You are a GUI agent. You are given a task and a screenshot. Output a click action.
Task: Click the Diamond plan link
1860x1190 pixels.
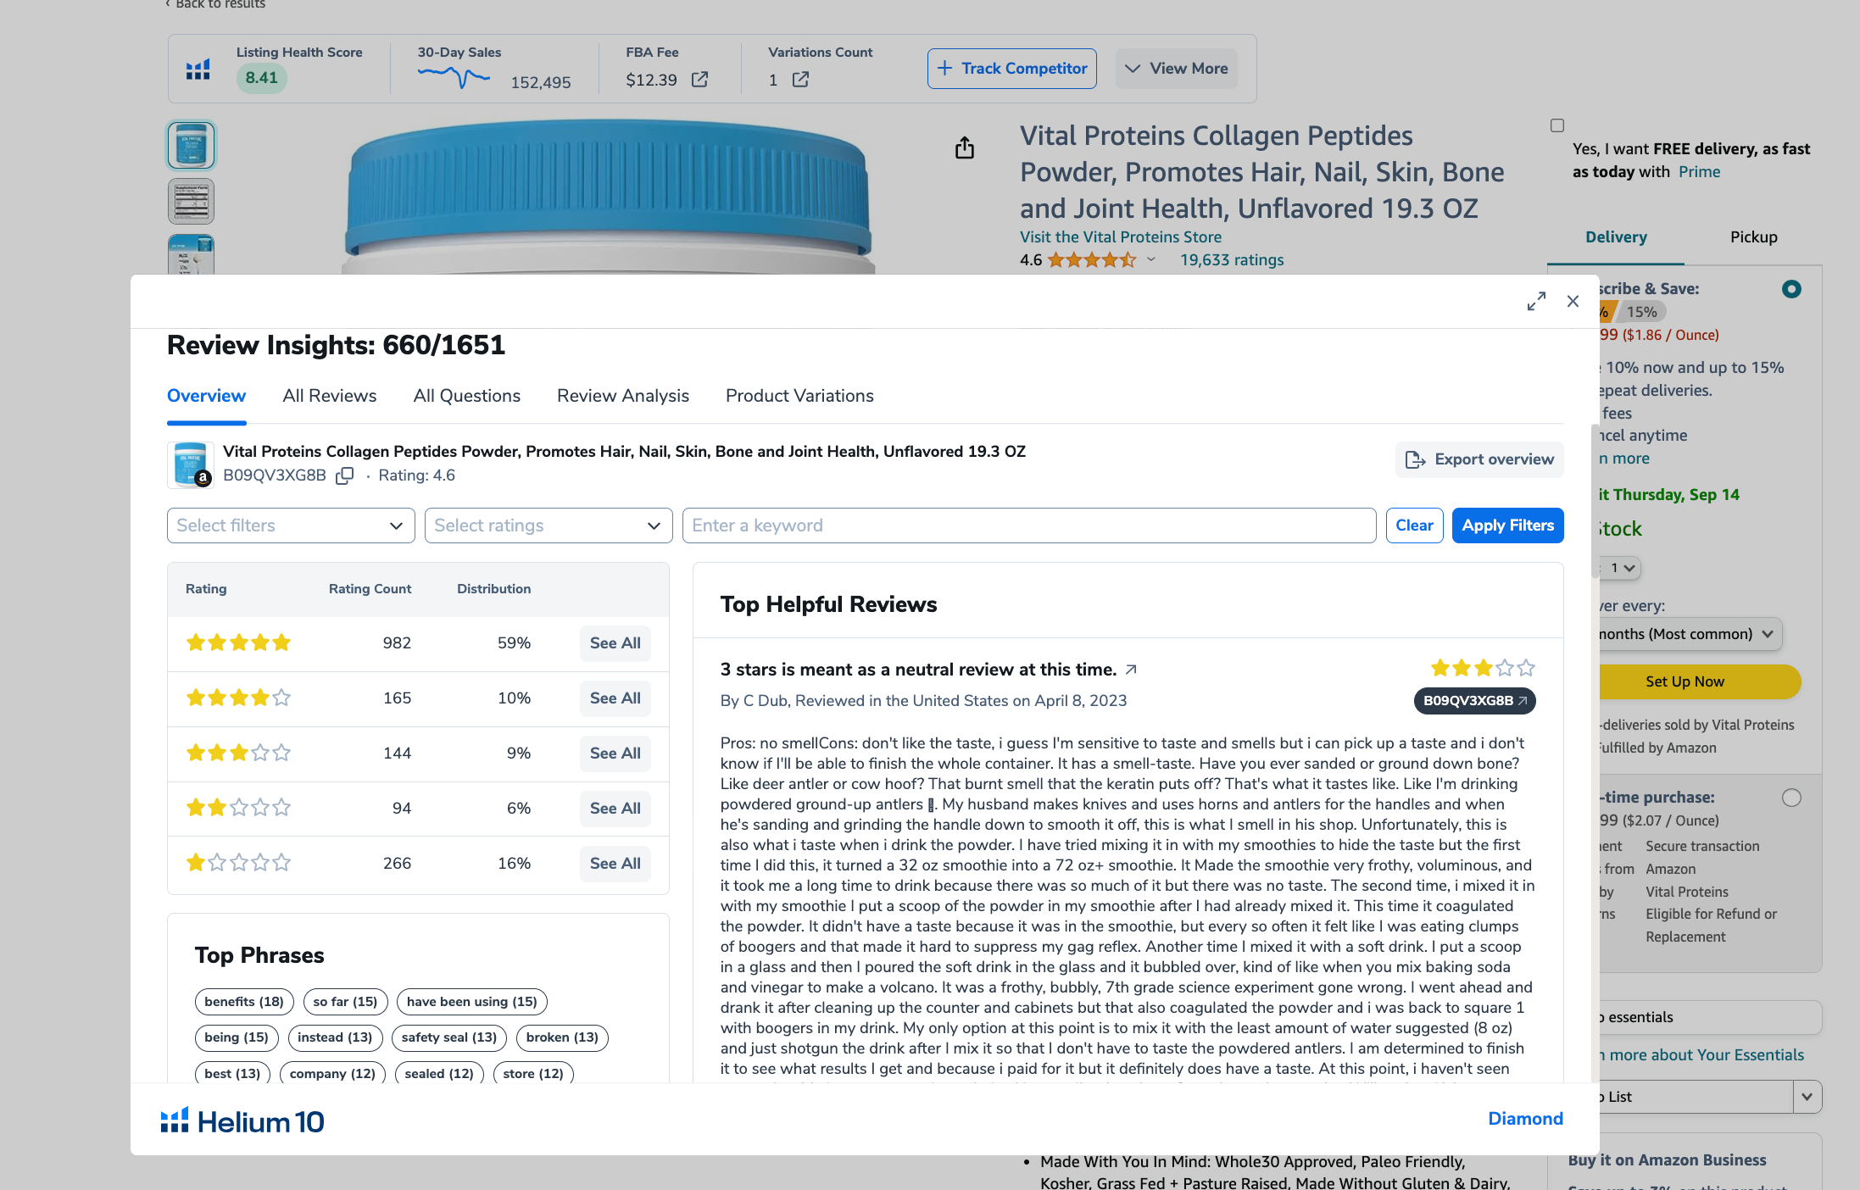point(1525,1119)
